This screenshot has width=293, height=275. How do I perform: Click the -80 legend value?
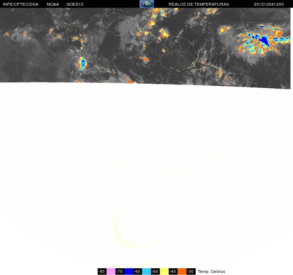[x=102, y=271]
